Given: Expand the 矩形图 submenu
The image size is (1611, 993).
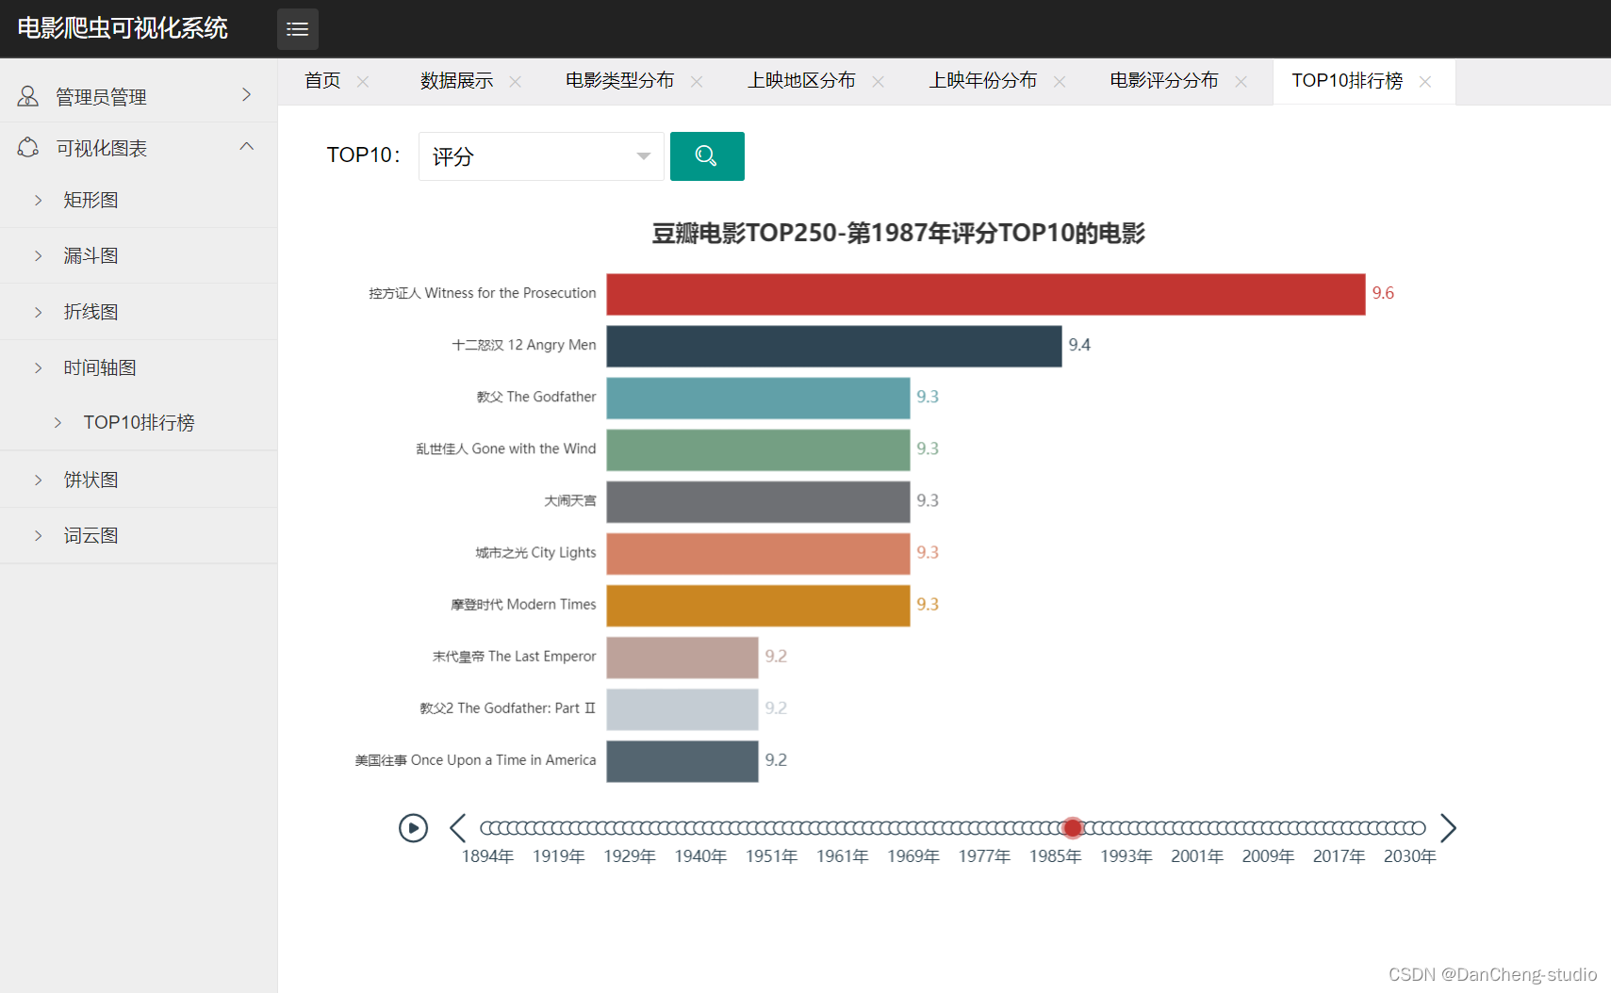Looking at the screenshot, I should (x=139, y=200).
